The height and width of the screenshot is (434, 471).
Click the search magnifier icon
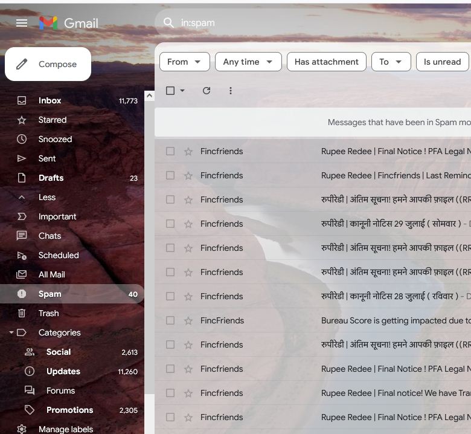point(168,23)
